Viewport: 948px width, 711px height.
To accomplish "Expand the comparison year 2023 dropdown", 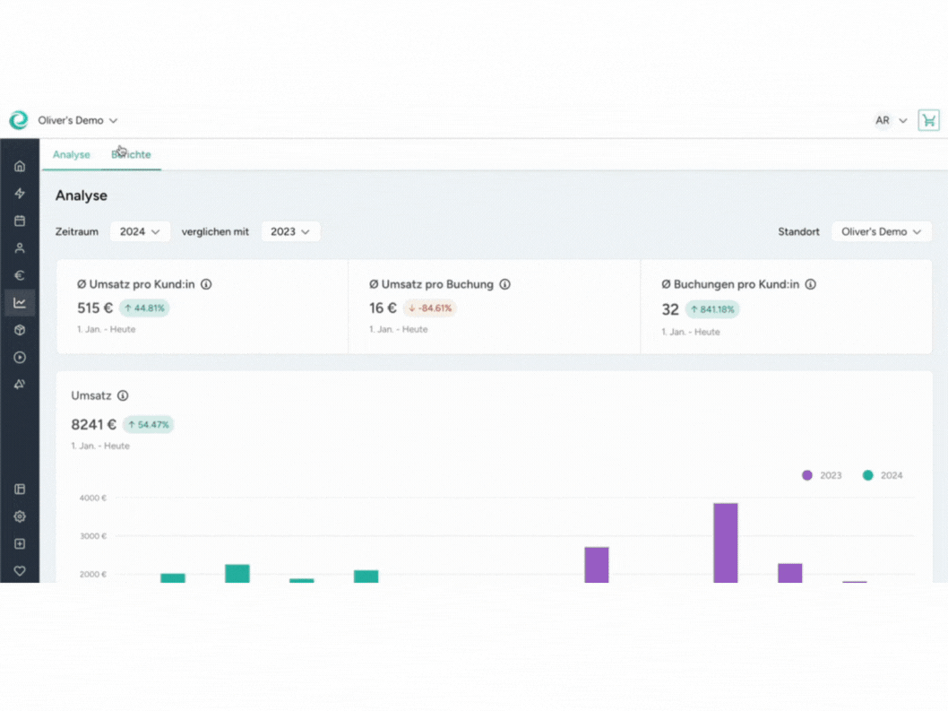I will coord(290,231).
